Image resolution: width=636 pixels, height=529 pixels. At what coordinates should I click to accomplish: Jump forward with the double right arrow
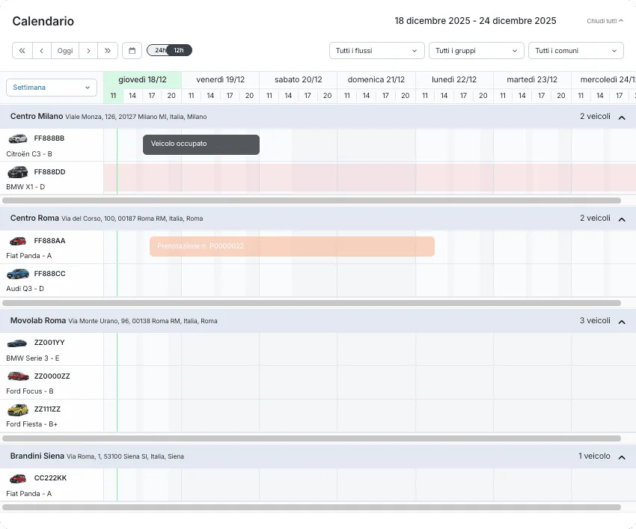coord(108,51)
